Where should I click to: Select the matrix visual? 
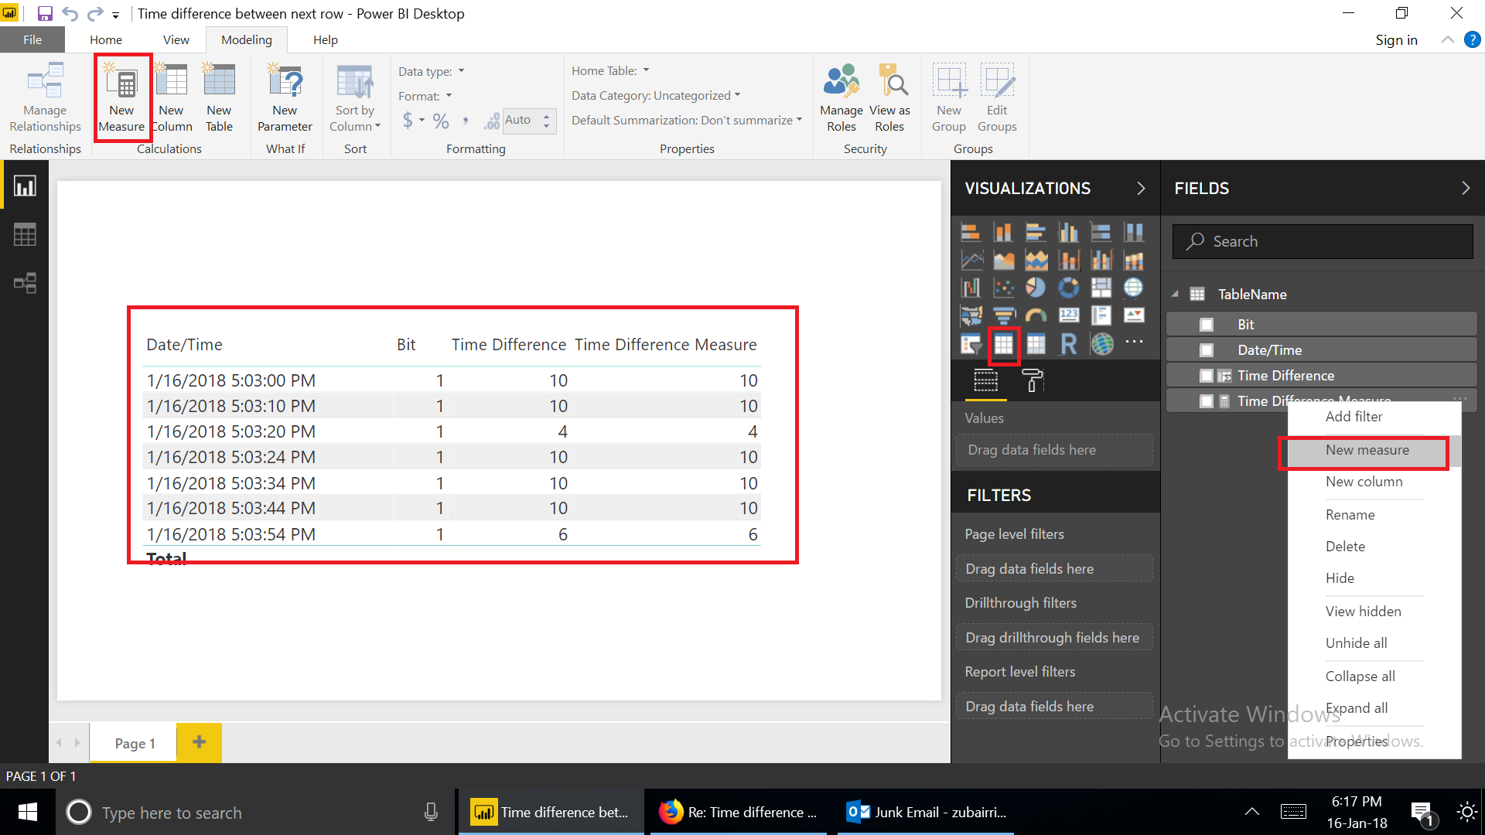pyautogui.click(x=1036, y=344)
